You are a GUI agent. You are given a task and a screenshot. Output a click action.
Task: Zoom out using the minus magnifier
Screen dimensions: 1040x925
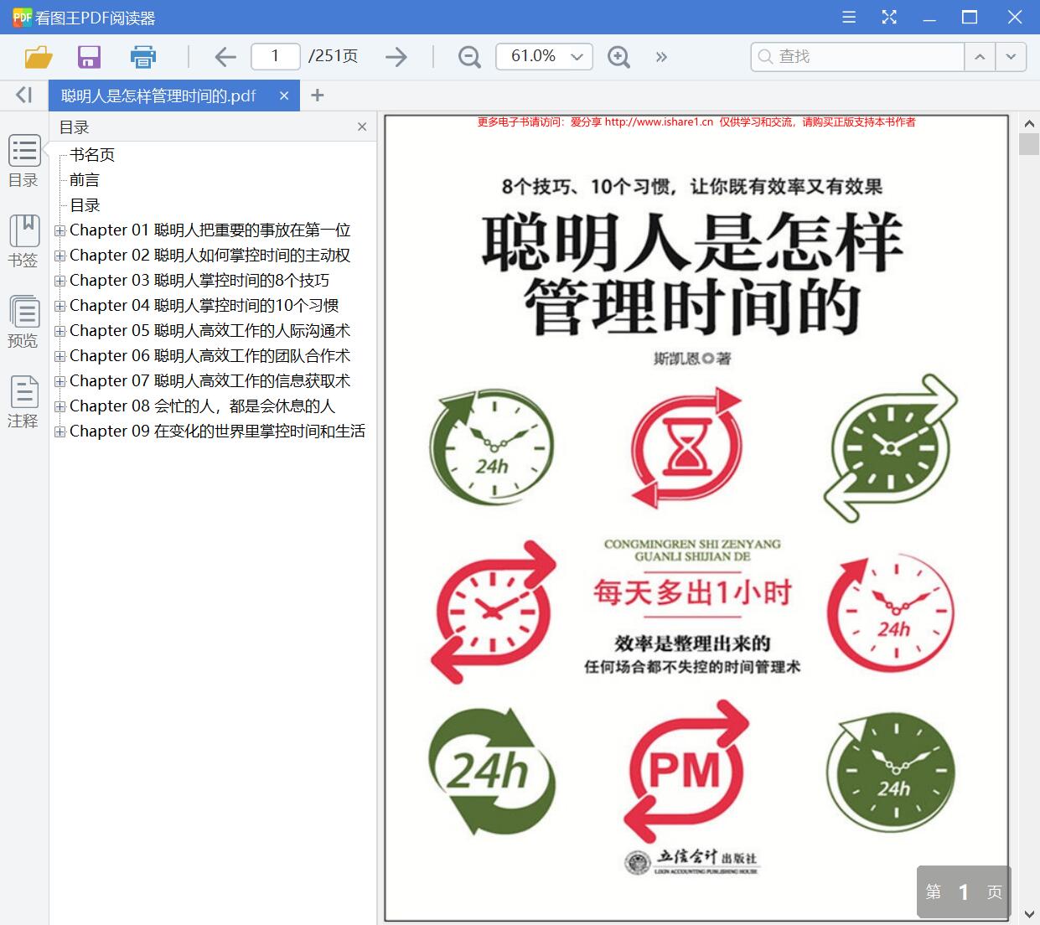click(x=469, y=57)
